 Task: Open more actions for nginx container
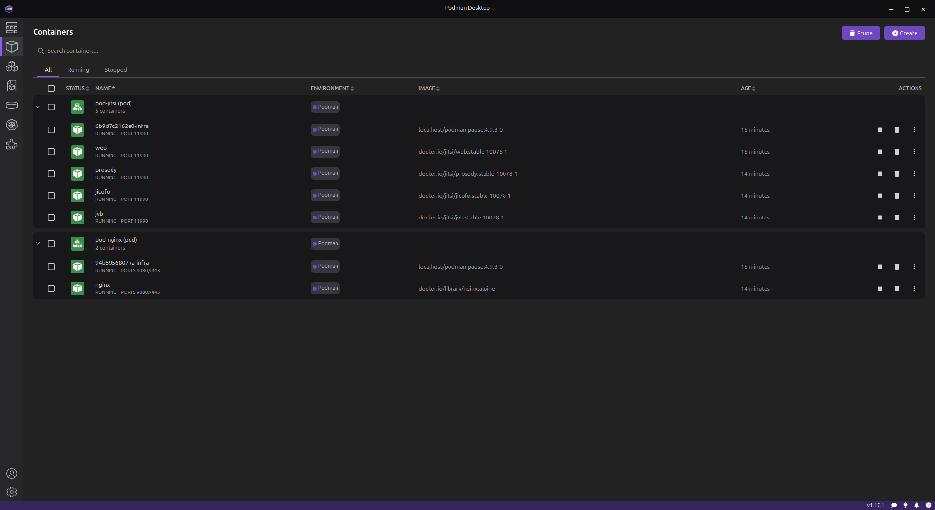click(x=914, y=289)
